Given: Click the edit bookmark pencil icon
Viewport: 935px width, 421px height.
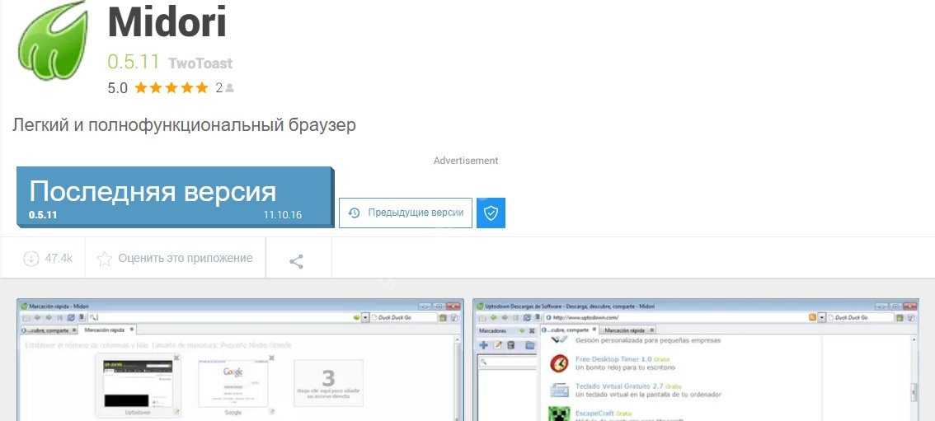Looking at the screenshot, I should point(496,345).
